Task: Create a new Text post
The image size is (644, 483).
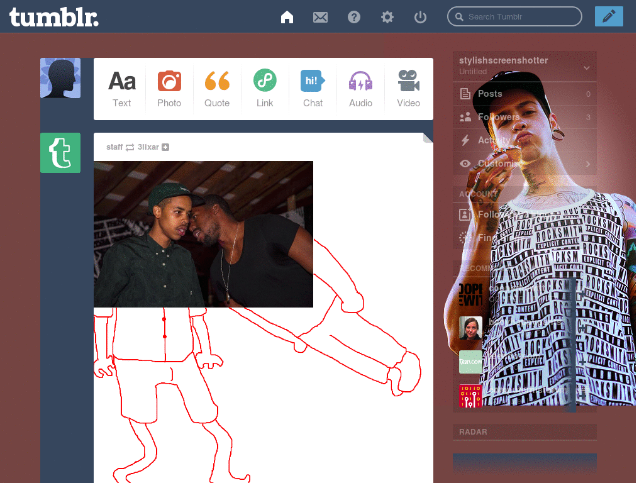Action: 121,89
